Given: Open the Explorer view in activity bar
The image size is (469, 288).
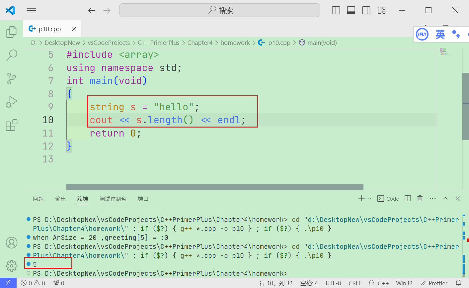Looking at the screenshot, I should tap(12, 32).
